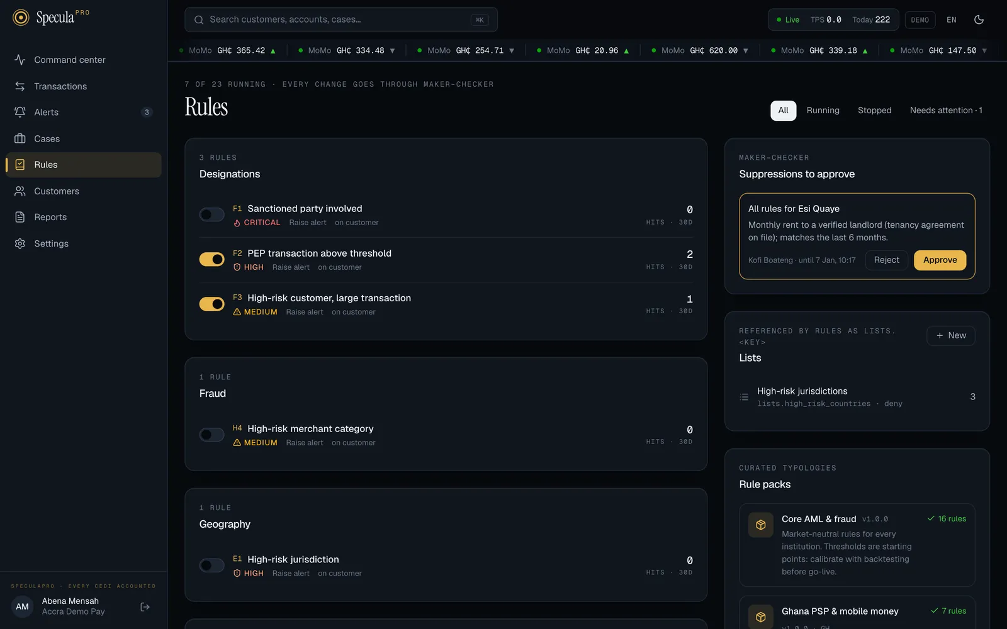Click the log out icon beside Abena Mensah
The height and width of the screenshot is (629, 1007).
pyautogui.click(x=145, y=607)
